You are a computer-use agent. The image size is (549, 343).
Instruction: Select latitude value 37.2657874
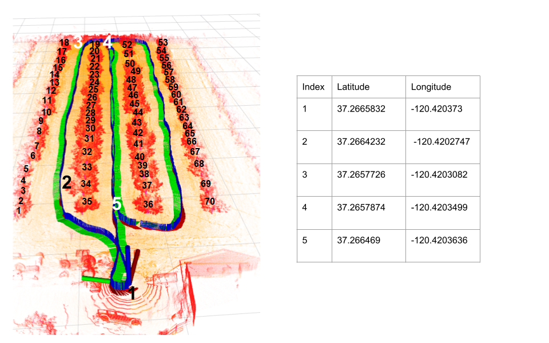tap(361, 208)
